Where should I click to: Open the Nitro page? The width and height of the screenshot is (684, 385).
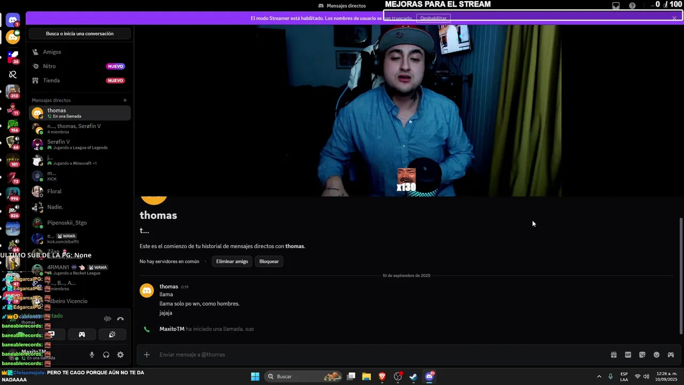[80, 66]
